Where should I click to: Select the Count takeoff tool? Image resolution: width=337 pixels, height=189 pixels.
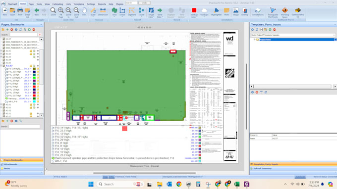tap(141, 11)
